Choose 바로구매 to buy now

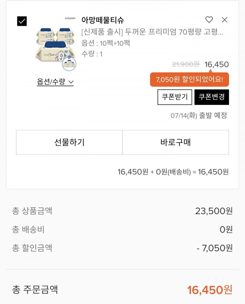[176, 142]
